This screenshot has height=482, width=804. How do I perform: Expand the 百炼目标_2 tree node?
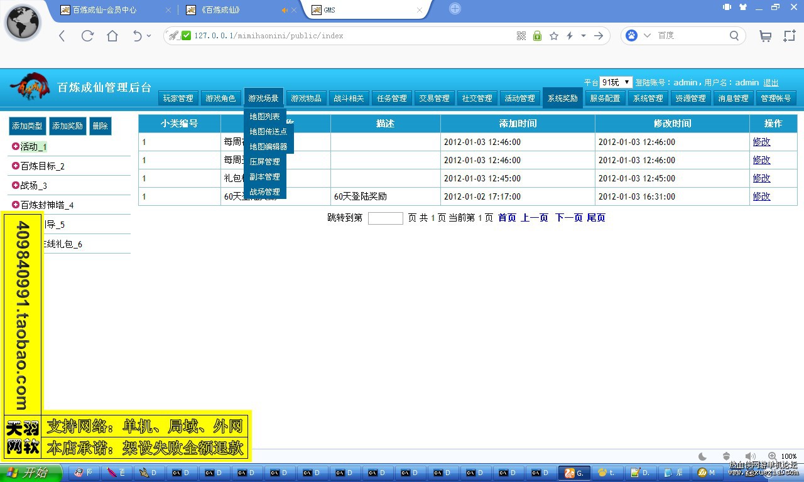16,166
